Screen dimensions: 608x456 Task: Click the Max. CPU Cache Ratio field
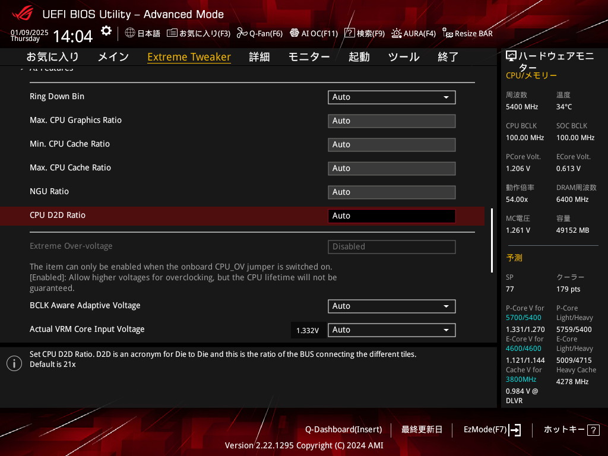pyautogui.click(x=391, y=168)
